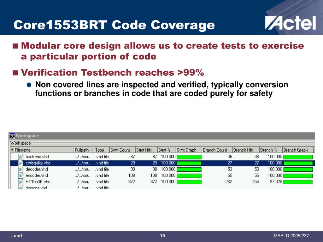Click Stmt Count 87 for backend.vhd
The image size is (323, 242).
click(x=133, y=157)
